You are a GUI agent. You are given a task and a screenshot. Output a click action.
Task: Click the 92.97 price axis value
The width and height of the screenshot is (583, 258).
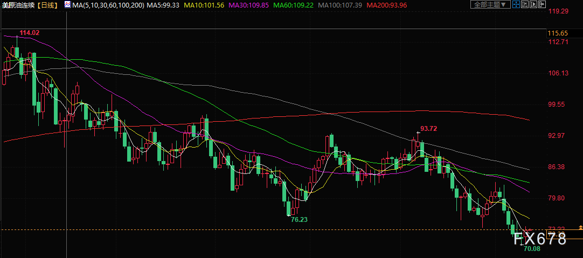[557, 136]
